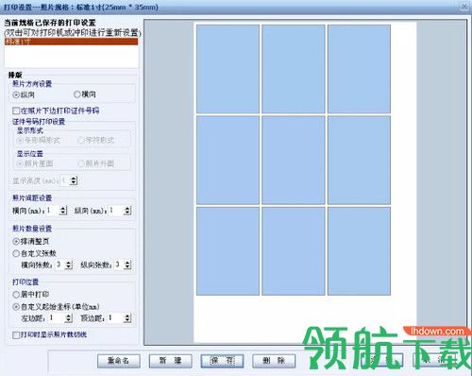Click bottom-left photo placeholder in preview
472x376 pixels.
228,251
